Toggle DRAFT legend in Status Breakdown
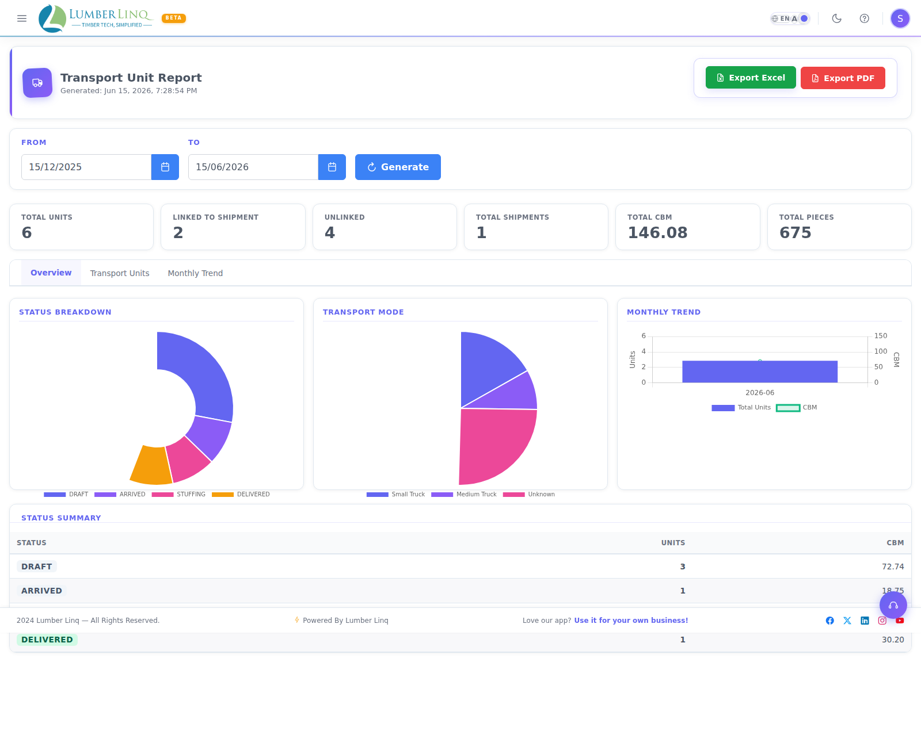This screenshot has height=731, width=921. [x=66, y=495]
